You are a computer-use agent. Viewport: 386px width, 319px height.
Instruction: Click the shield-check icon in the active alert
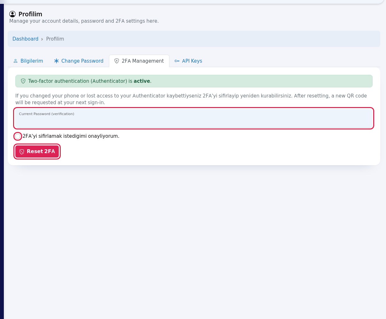click(23, 81)
